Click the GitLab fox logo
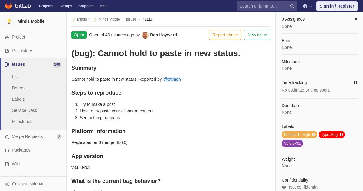 [8, 6]
